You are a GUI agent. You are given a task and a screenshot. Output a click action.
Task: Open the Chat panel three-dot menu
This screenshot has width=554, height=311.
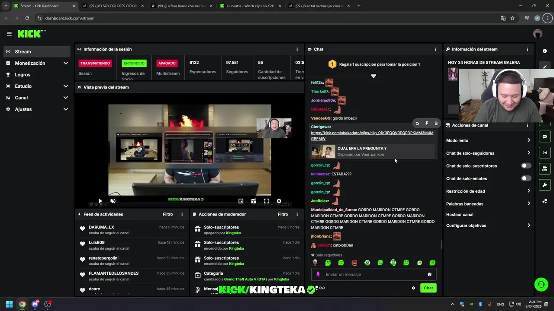(x=435, y=49)
